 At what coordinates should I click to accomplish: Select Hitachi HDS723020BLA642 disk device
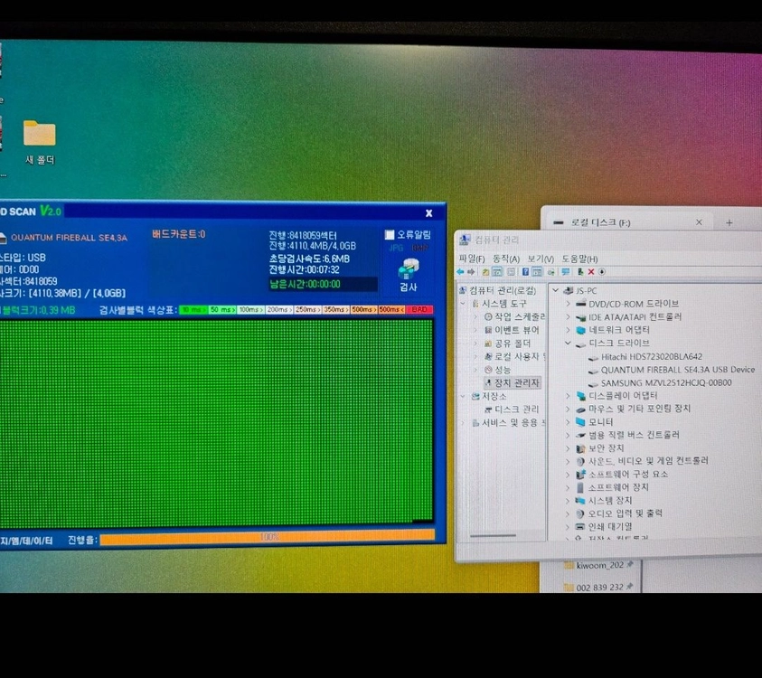point(645,357)
